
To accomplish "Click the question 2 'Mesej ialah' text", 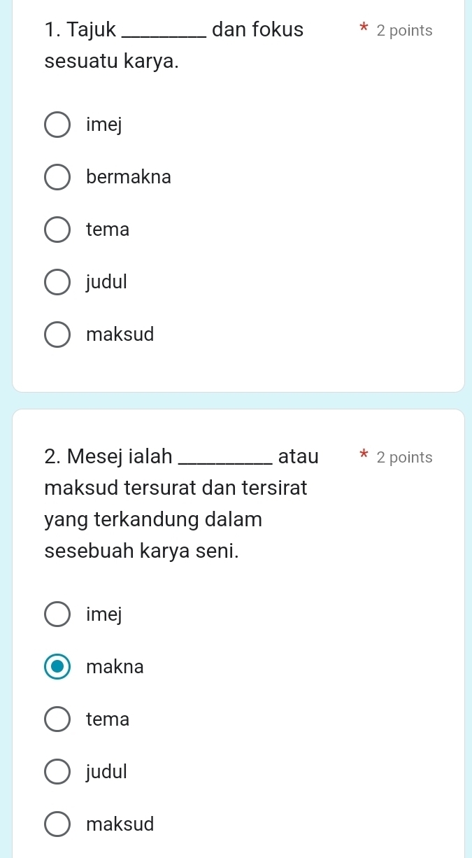I will click(x=108, y=457).
